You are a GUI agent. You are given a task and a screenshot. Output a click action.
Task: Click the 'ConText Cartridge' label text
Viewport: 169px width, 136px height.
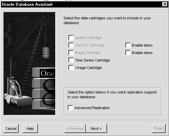pyautogui.click(x=90, y=45)
